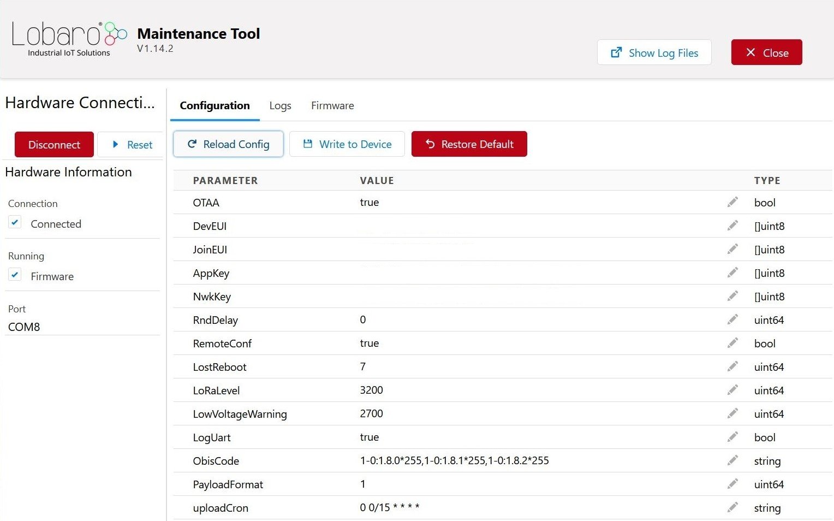The height and width of the screenshot is (521, 834).
Task: Click uploadCron value 0 0/15 * * *
Action: [390, 507]
